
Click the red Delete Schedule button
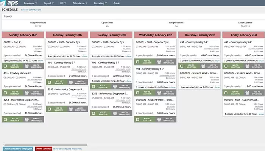(x=44, y=149)
